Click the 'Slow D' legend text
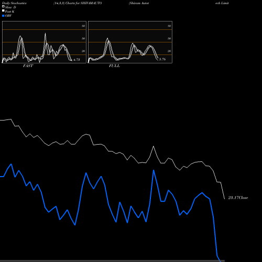Viewport: 262px width, 262px height. click(10, 7)
